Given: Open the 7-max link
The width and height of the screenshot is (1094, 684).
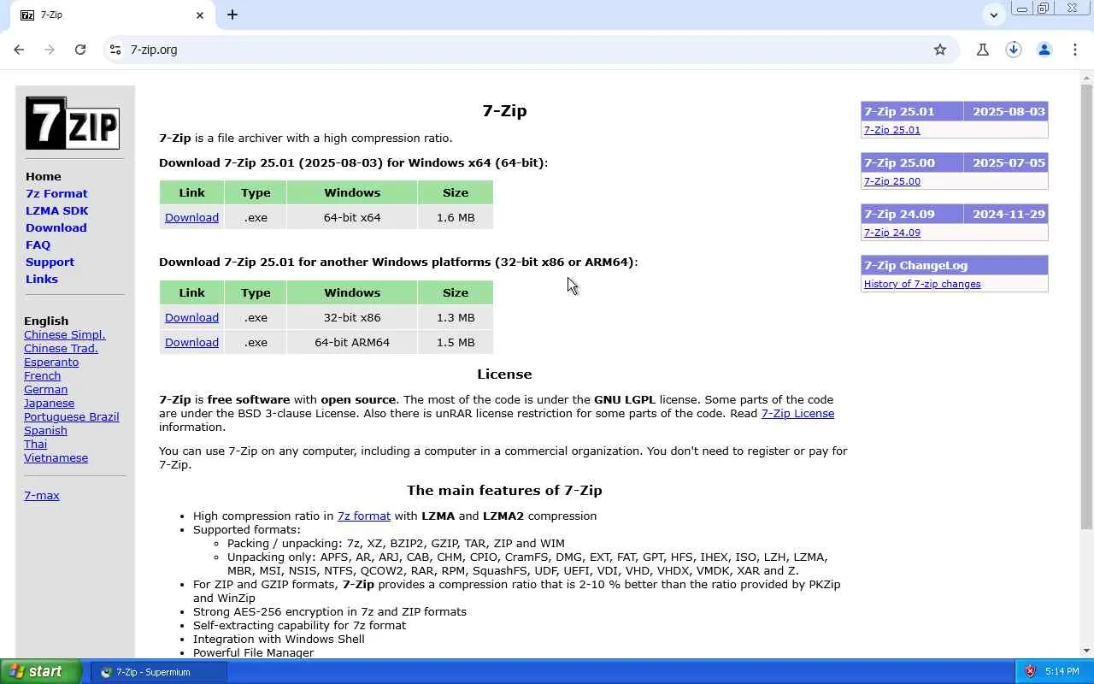Looking at the screenshot, I should (42, 495).
